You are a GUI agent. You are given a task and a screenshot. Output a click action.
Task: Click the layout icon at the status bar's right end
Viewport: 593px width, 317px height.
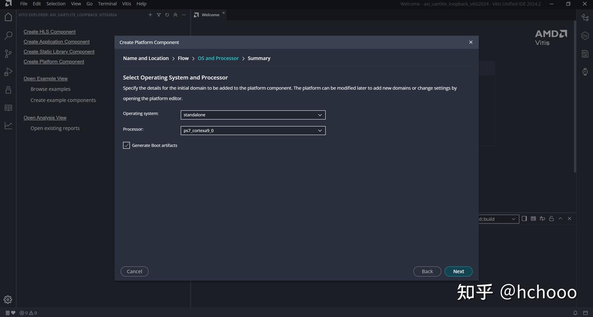click(x=585, y=313)
